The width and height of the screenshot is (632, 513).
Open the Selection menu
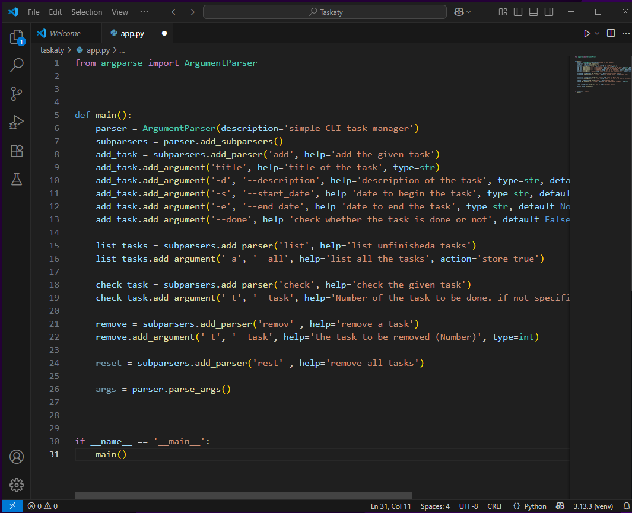(x=87, y=12)
